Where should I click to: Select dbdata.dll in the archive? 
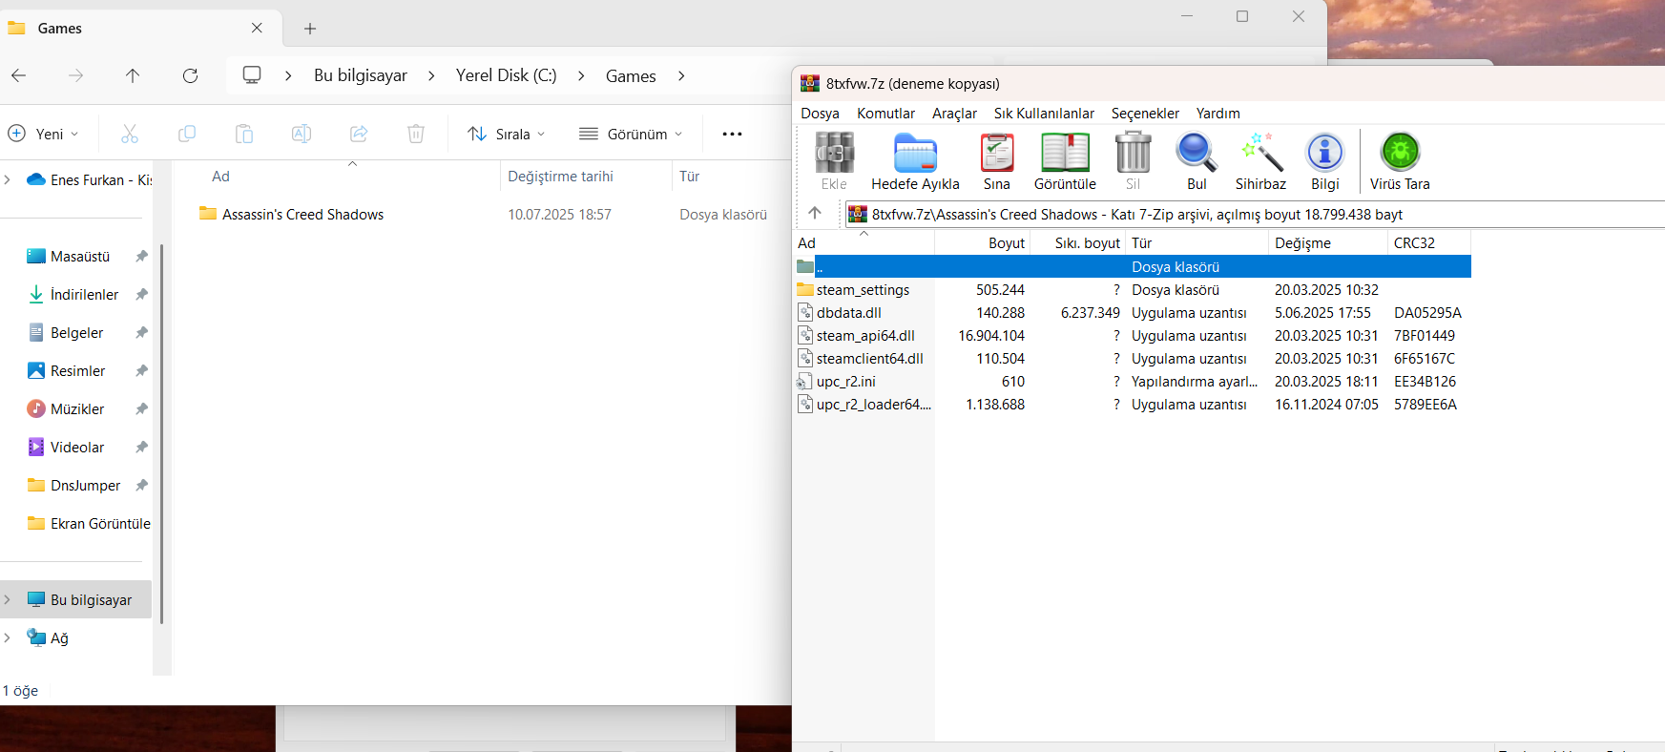coord(848,313)
